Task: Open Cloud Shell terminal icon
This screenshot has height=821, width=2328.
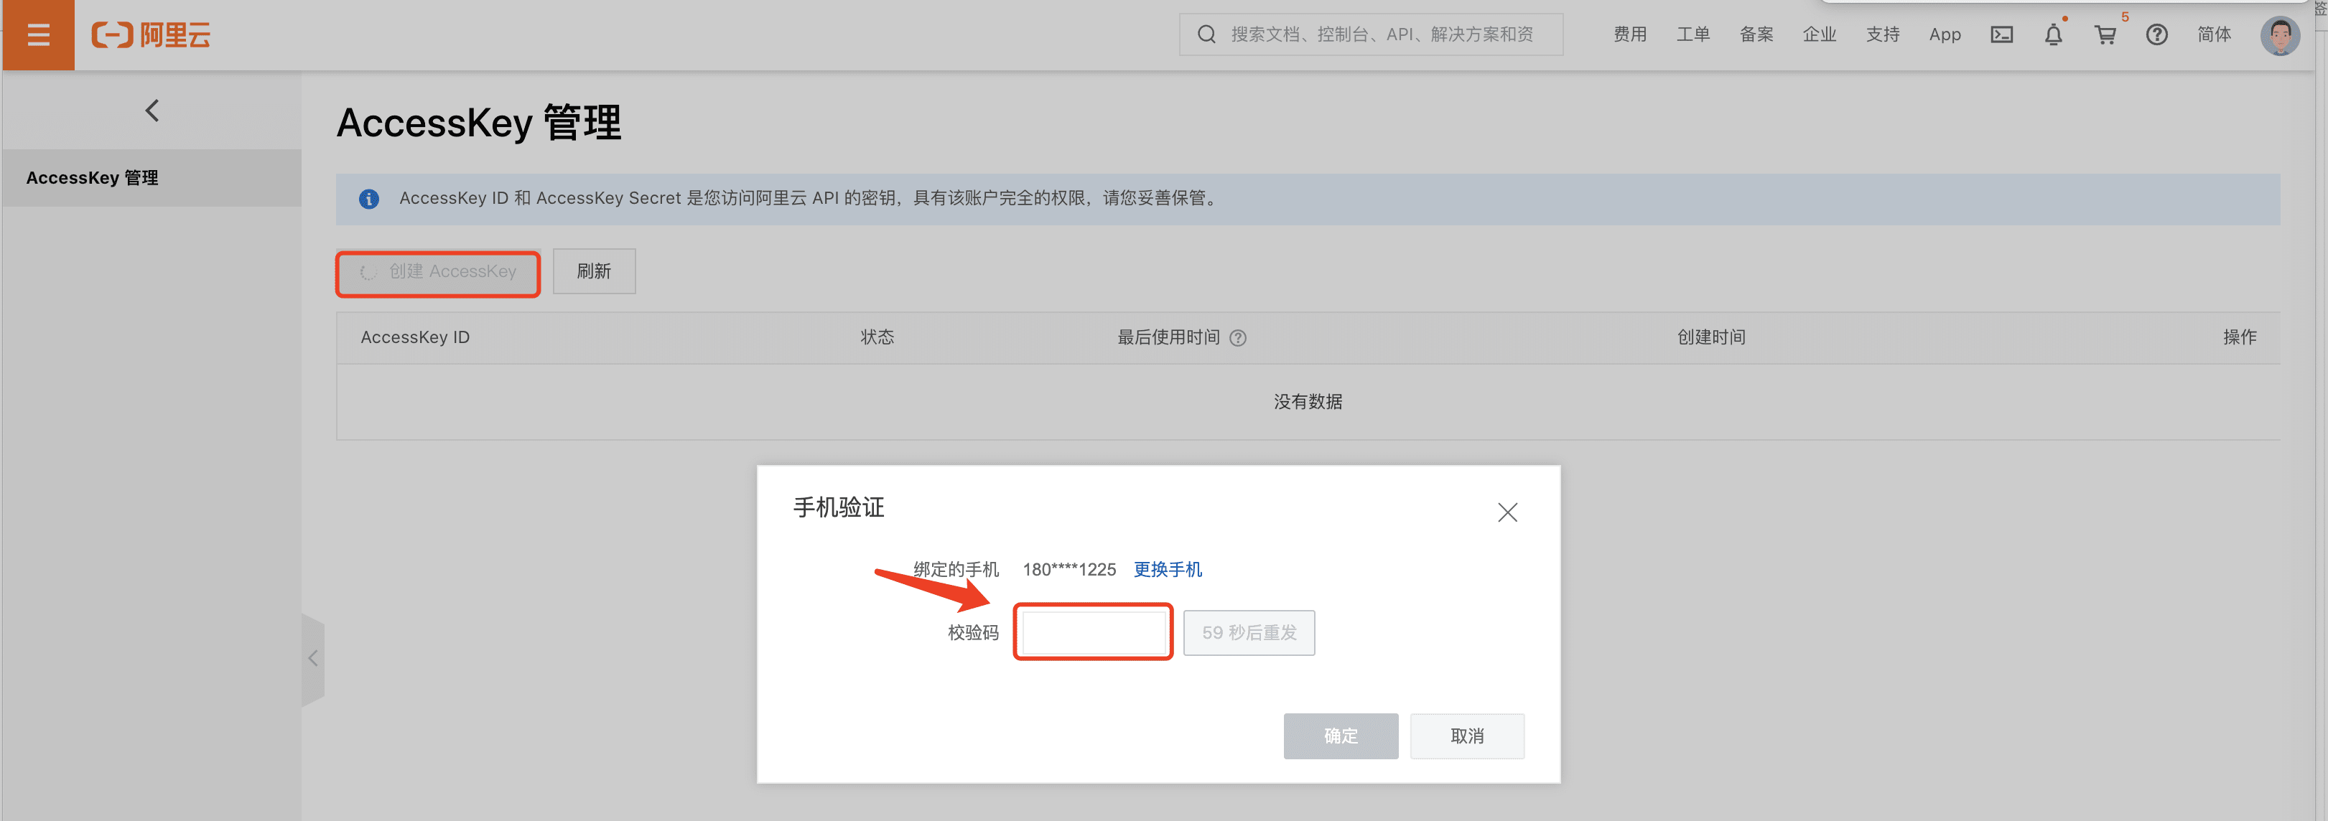Action: click(x=2002, y=35)
